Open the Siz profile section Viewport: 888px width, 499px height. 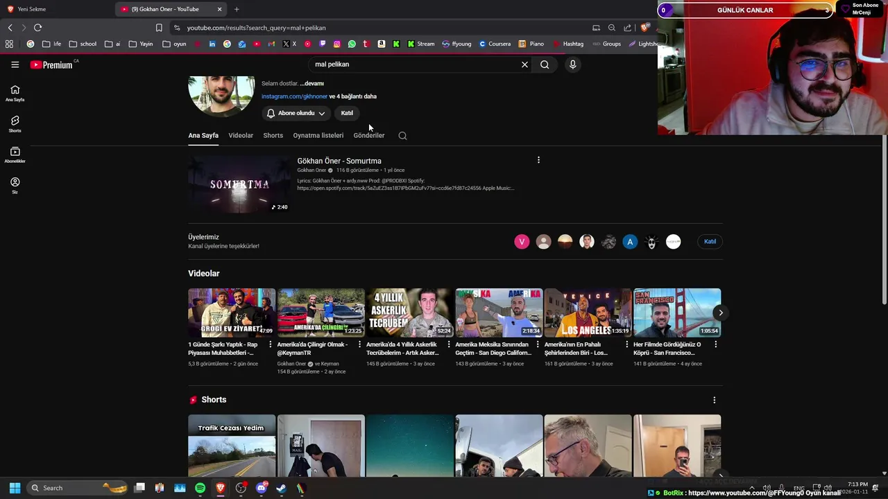[x=15, y=185]
